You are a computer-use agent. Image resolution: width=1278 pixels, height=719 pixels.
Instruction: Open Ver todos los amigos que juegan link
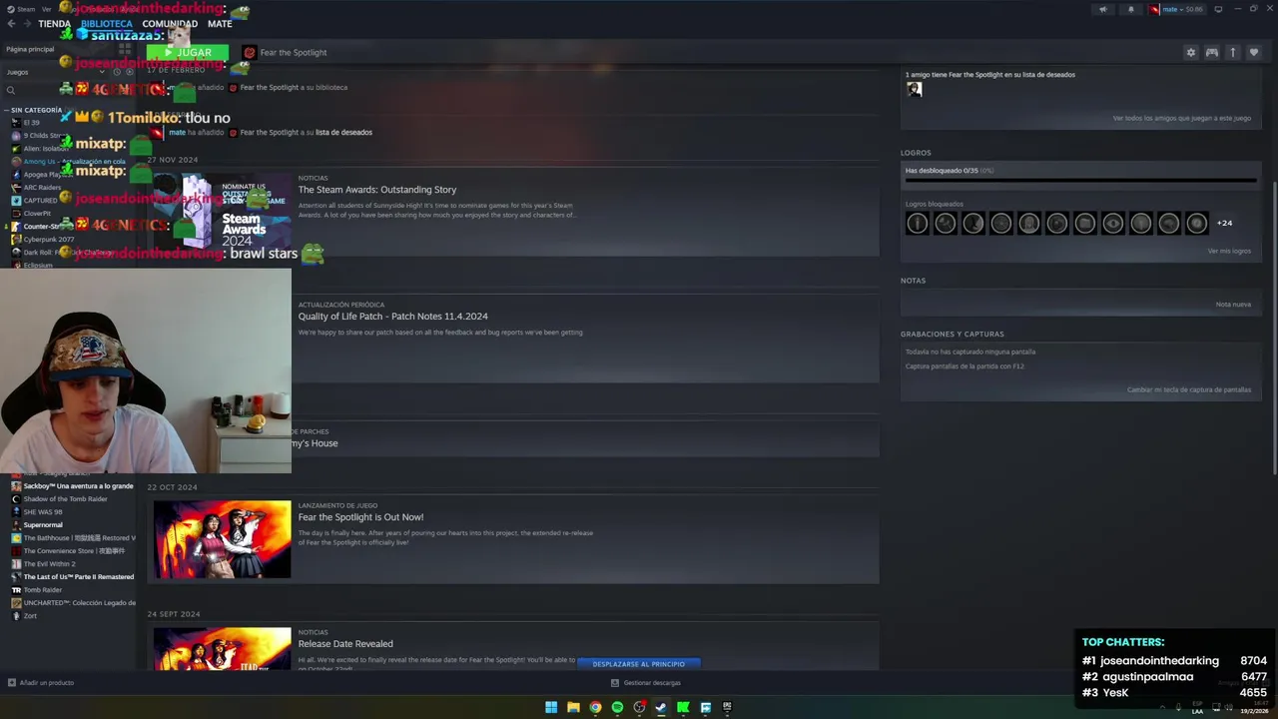1182,118
